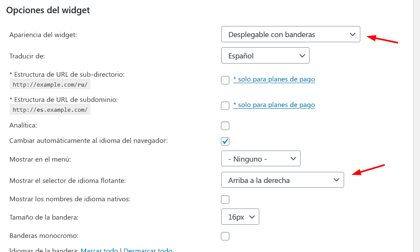Click the chevron arrow on Desplegable con banderas
Viewport: 420px width, 252px height.
(x=353, y=34)
